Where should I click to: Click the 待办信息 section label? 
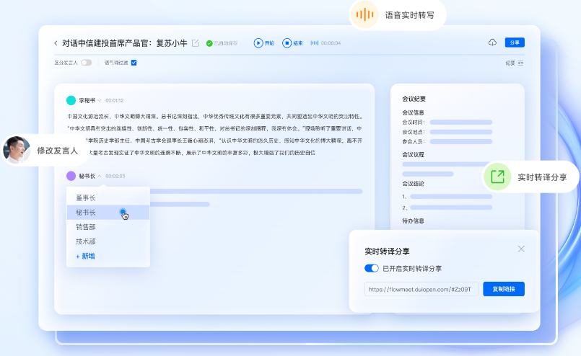413,221
